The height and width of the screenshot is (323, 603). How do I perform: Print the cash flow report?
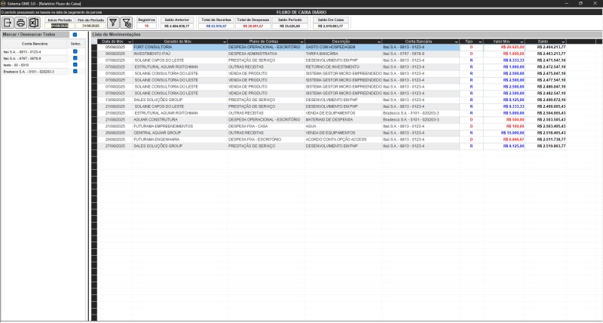coord(21,23)
